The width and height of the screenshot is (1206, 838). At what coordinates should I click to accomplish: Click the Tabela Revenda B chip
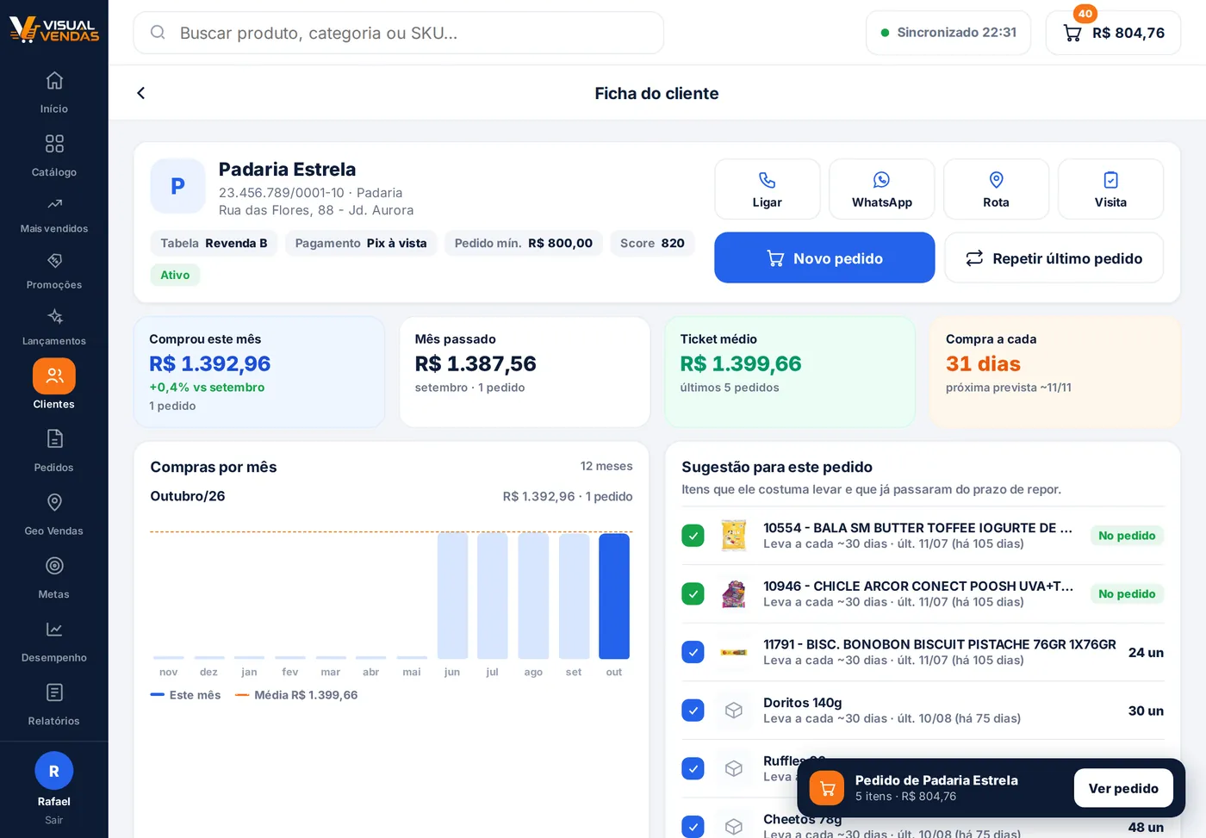pos(214,243)
